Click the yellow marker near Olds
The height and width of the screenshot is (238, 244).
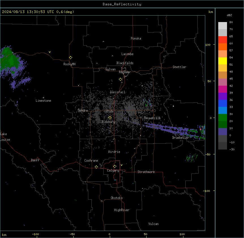coord(110,118)
